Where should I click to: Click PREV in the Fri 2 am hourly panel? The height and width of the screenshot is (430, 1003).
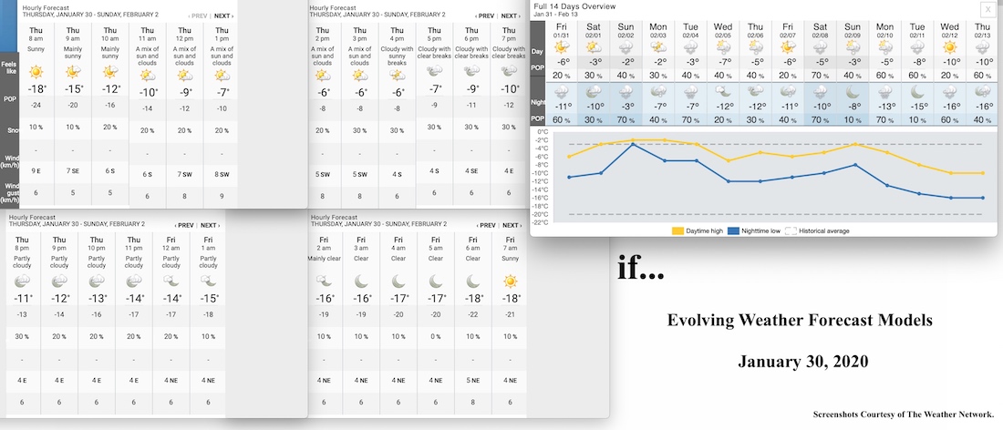tap(485, 226)
